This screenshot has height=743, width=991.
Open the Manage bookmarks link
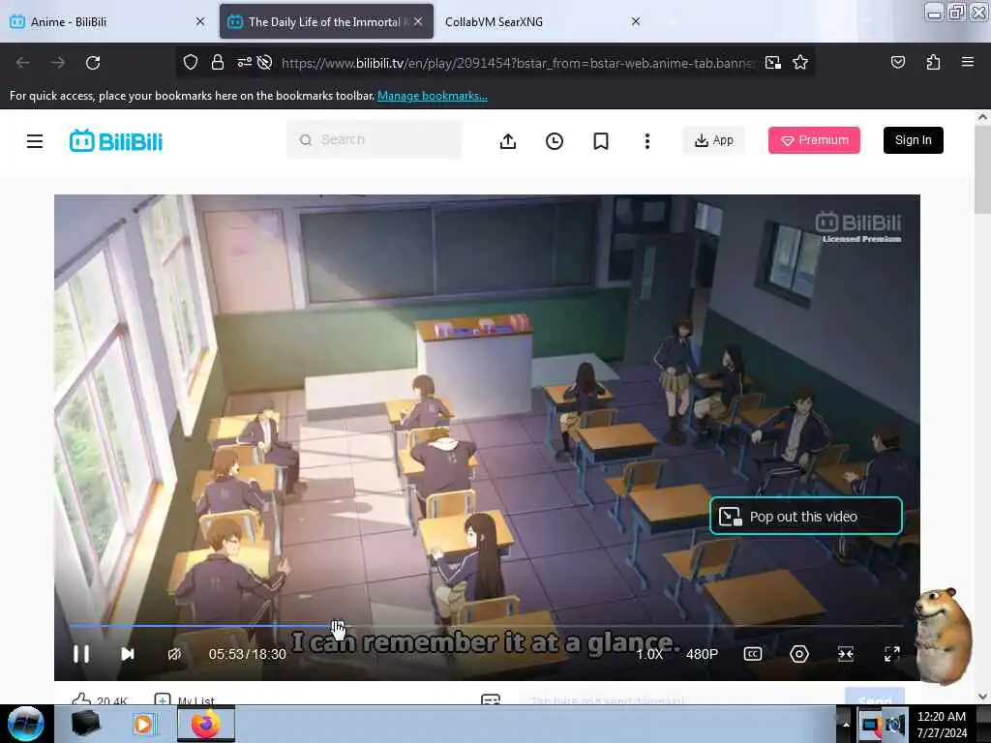pos(433,96)
